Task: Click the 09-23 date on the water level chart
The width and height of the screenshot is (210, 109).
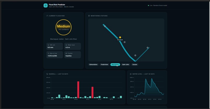Action: tap(160, 99)
